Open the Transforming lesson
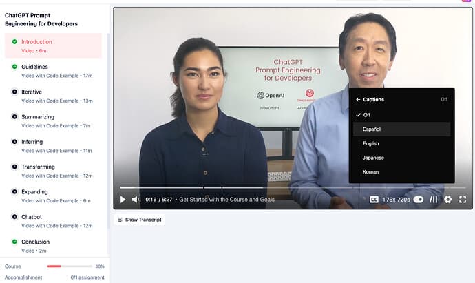475x283 pixels. click(x=53, y=171)
